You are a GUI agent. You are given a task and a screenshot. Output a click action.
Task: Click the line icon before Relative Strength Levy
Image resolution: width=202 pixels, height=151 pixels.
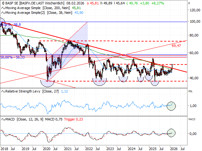3,92
